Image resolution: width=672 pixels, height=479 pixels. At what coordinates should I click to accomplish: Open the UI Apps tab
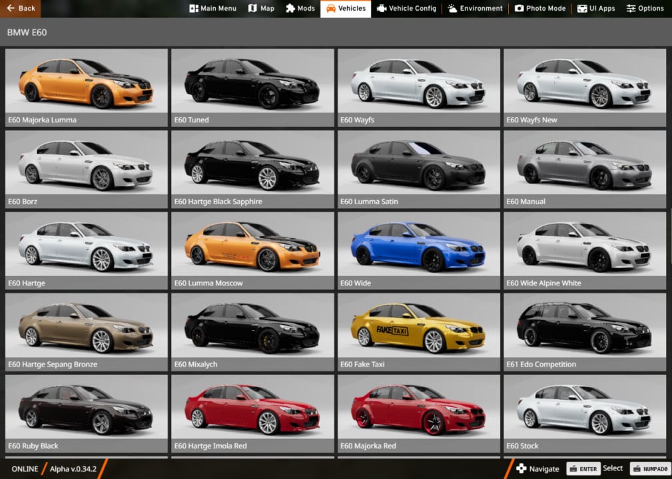(x=595, y=8)
